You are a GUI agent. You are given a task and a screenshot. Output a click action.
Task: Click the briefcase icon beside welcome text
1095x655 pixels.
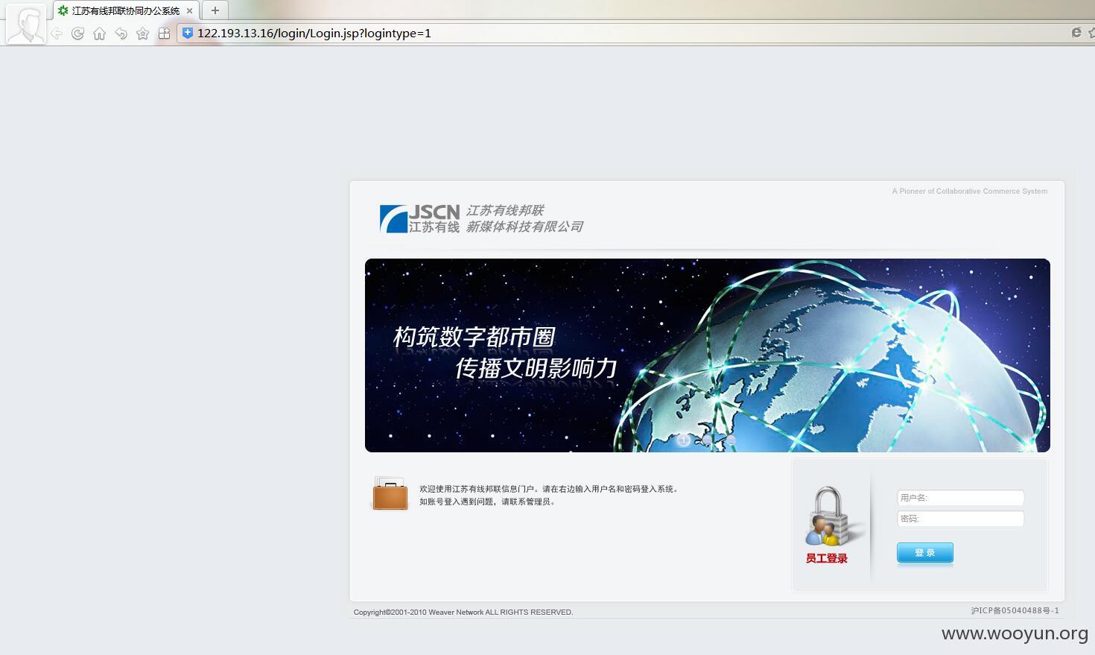pos(390,493)
